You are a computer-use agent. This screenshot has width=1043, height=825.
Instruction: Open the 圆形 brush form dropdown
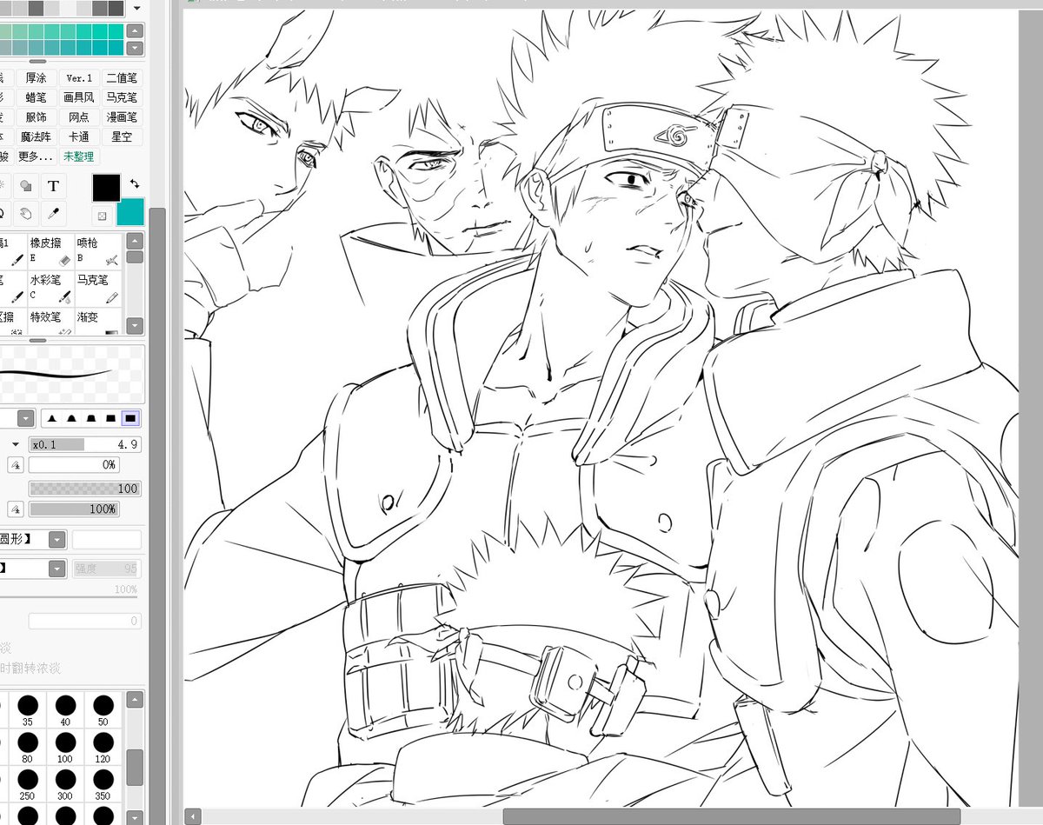coord(56,540)
